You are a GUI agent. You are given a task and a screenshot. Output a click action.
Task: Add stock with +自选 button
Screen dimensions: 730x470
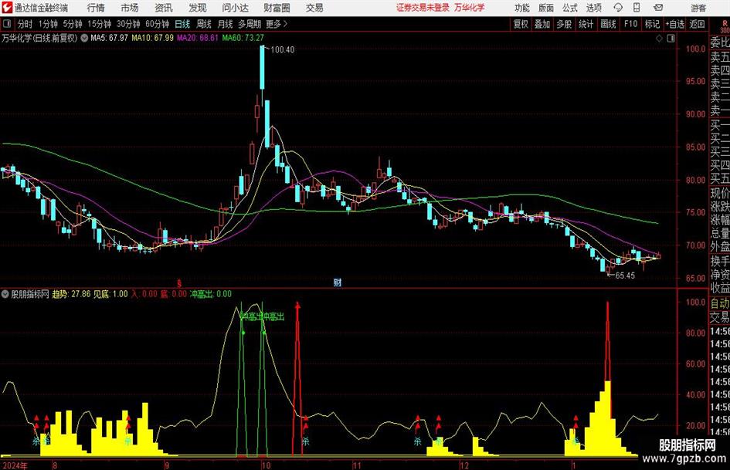click(674, 24)
